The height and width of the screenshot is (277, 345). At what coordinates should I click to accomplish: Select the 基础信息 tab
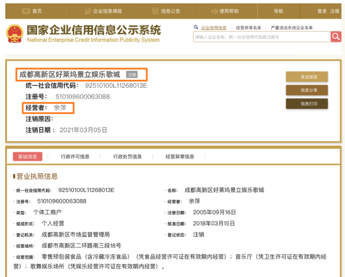[28, 157]
